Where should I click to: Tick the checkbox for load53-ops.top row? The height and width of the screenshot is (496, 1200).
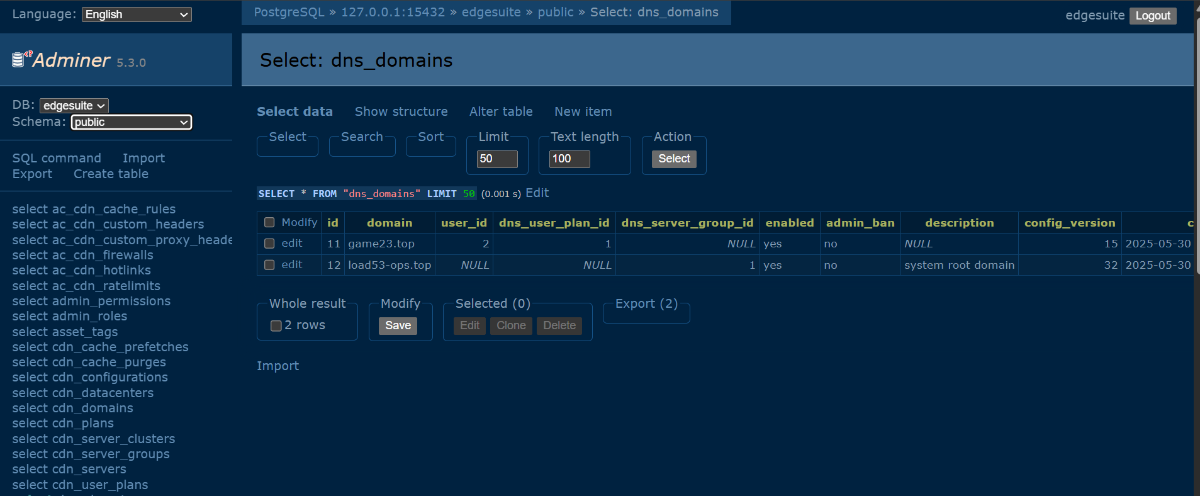tap(269, 265)
